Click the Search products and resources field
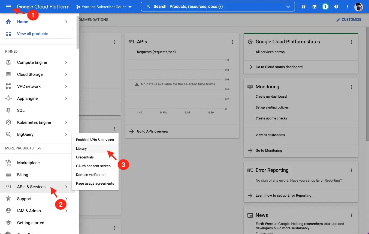This screenshot has height=234, width=369. tap(218, 7)
